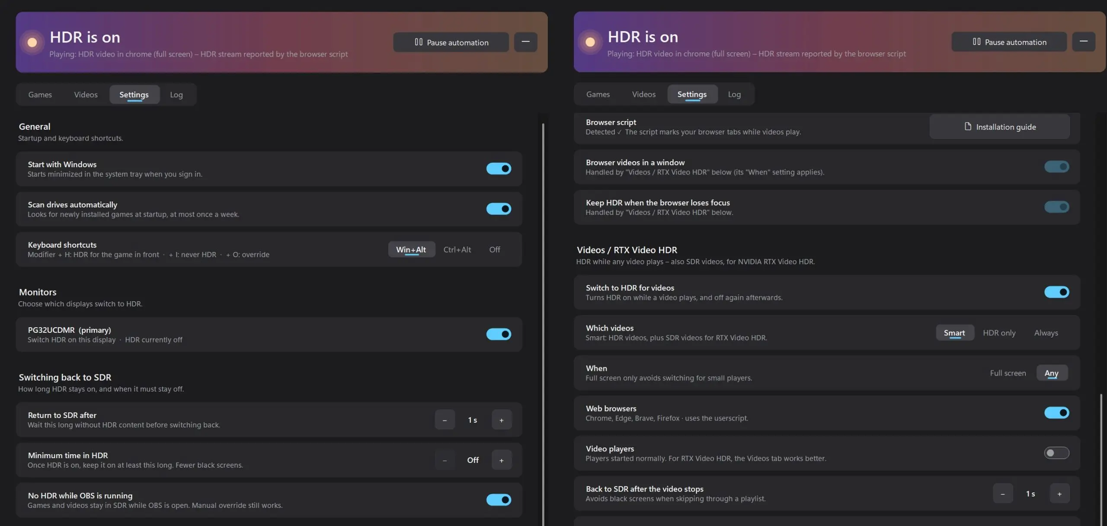Click the HDR status sun icon in right window

coord(590,42)
